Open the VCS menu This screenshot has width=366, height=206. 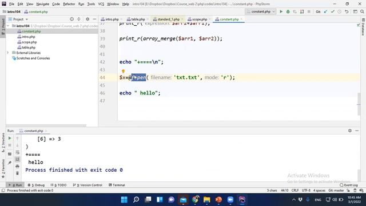[x=101, y=4]
